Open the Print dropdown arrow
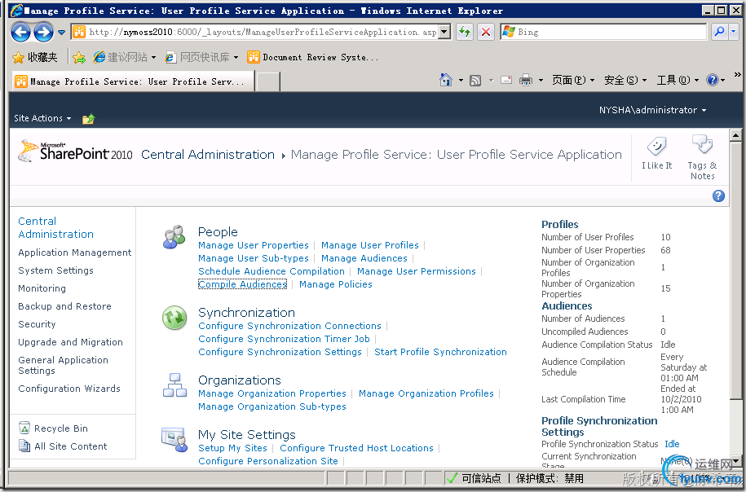Viewport: 746px width, 492px height. click(541, 81)
